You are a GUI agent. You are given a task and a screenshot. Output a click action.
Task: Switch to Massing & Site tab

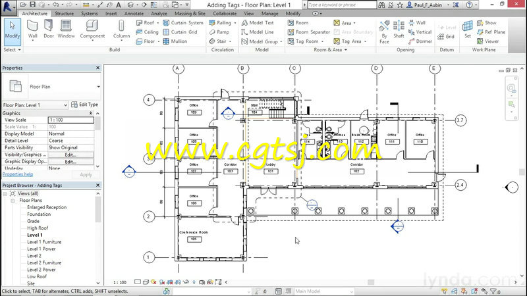pyautogui.click(x=190, y=13)
